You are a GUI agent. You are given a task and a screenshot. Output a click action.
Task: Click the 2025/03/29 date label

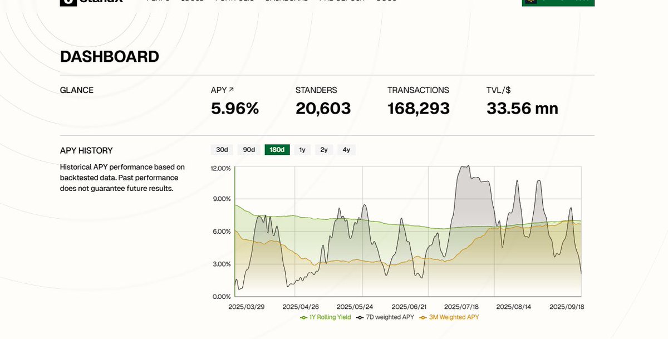click(245, 307)
